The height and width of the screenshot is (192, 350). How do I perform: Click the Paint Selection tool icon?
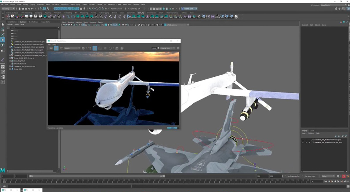(x=3, y=34)
